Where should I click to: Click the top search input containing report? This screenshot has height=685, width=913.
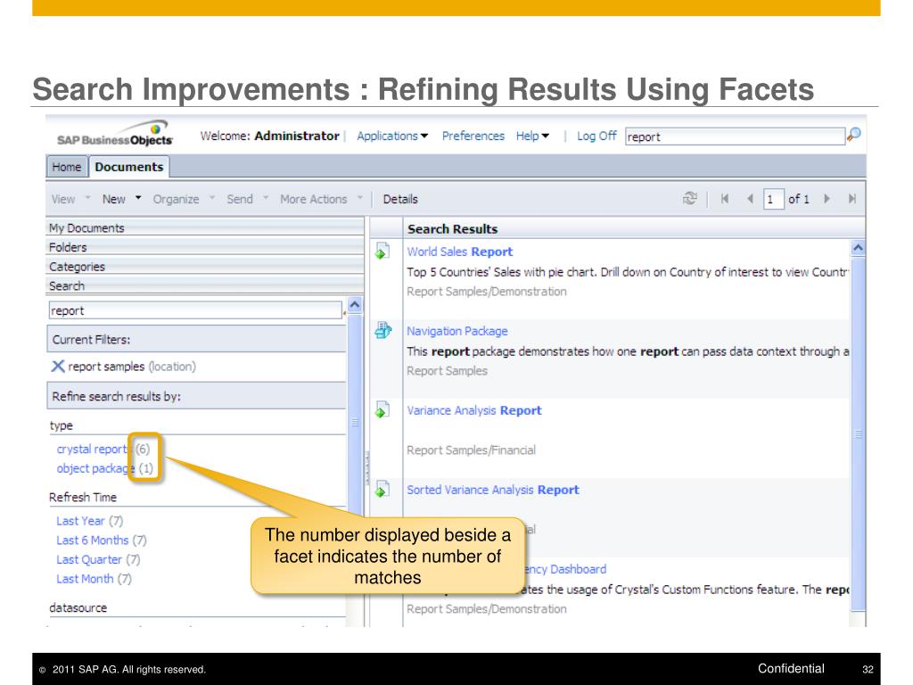point(735,136)
